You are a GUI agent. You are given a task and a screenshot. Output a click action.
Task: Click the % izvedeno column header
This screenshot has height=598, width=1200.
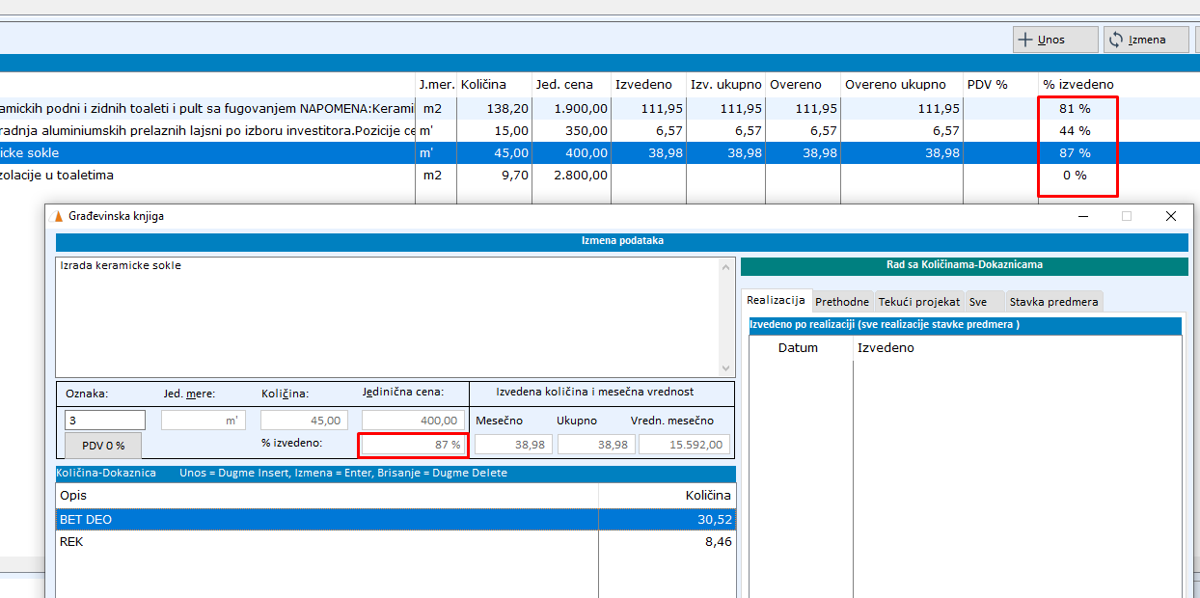[x=1078, y=85]
